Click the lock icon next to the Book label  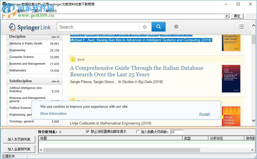click(73, 59)
